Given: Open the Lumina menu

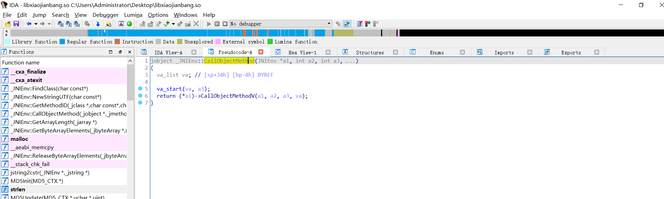Looking at the screenshot, I should 133,15.
